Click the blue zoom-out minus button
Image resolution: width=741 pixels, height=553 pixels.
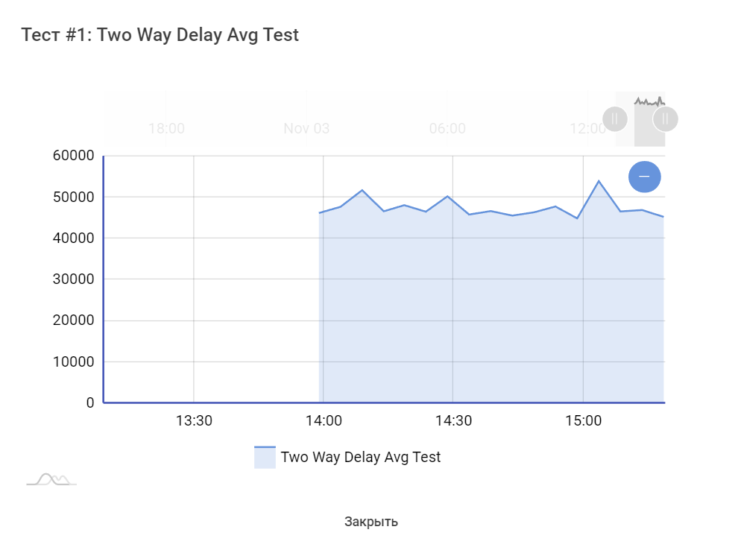[x=644, y=177]
